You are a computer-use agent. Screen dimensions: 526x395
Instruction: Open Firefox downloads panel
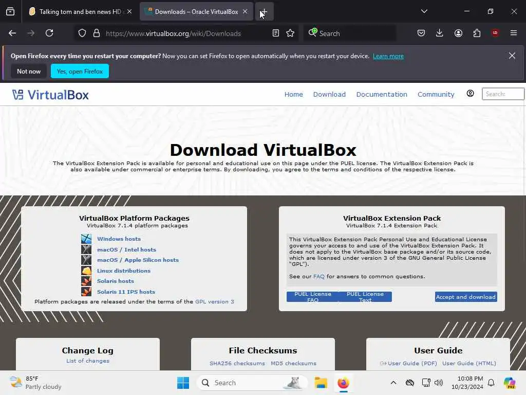pyautogui.click(x=440, y=33)
